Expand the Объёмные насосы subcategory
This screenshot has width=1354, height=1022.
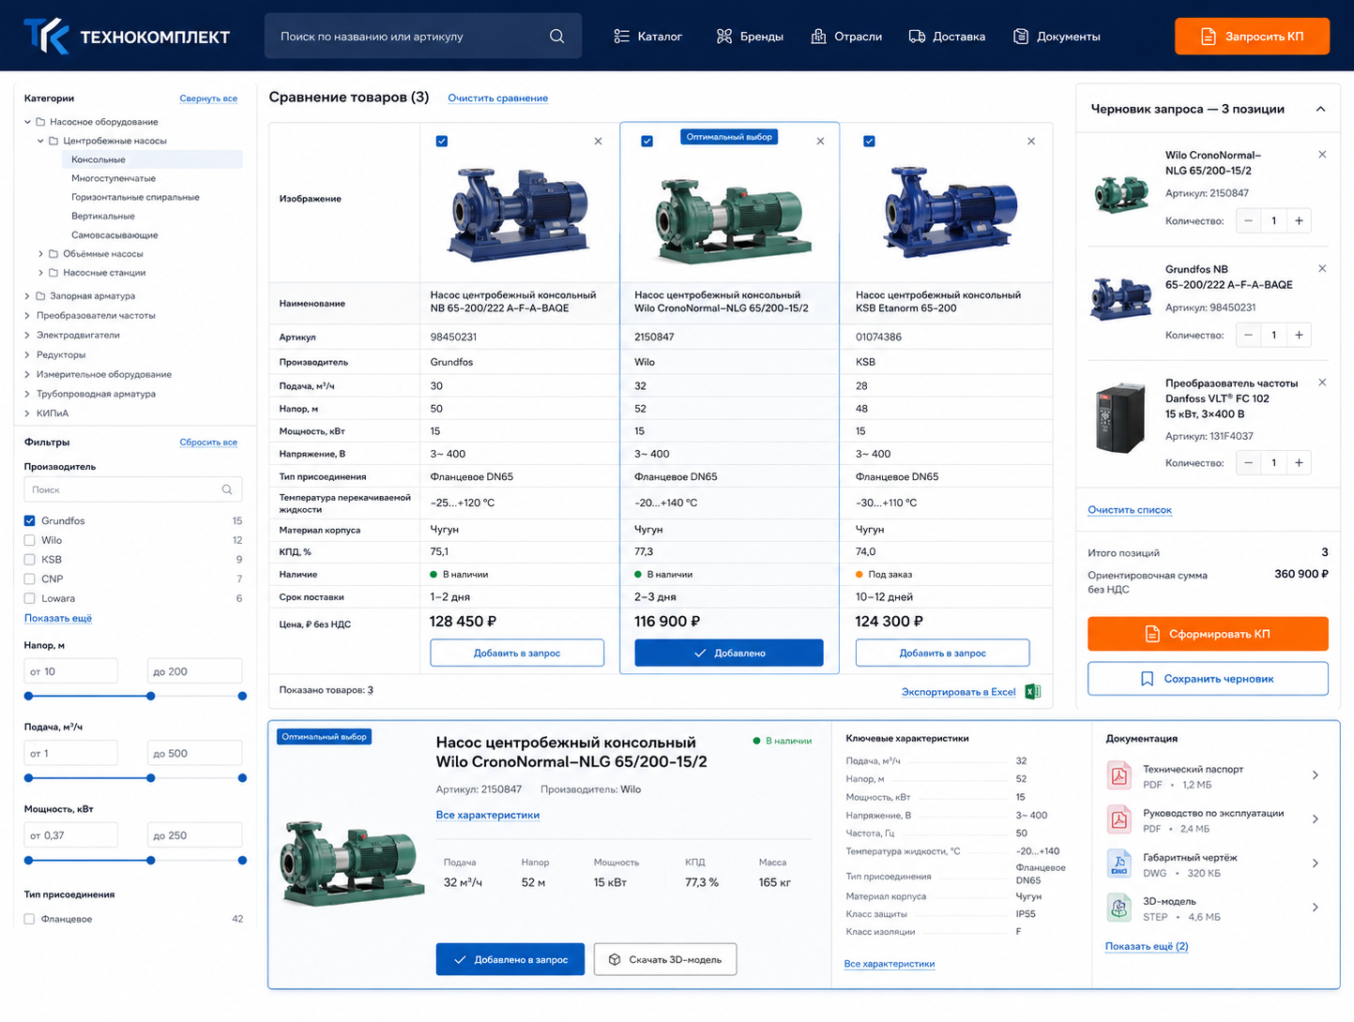pos(41,254)
